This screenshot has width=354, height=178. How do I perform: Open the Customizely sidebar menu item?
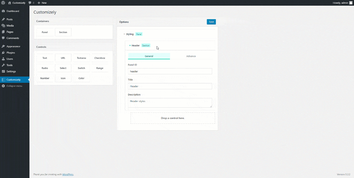coord(15,80)
